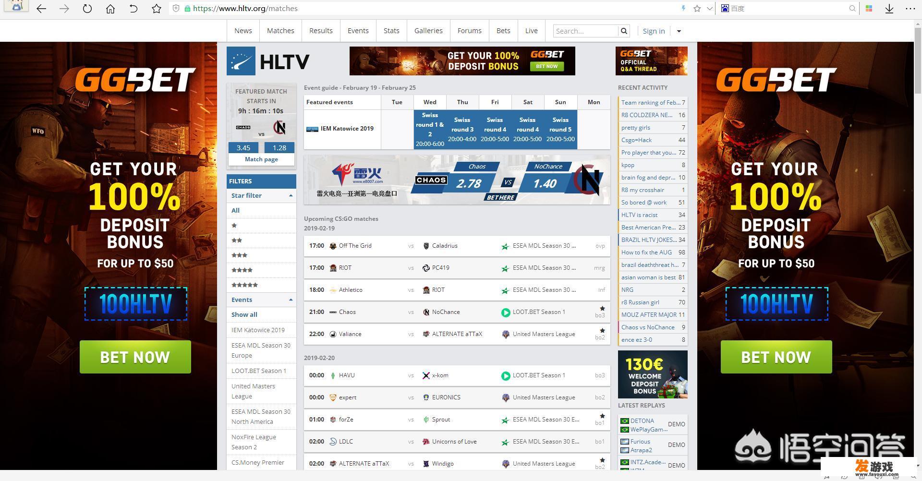Click the LOOT.BET icon in Chaos match row
922x481 pixels.
coord(506,313)
